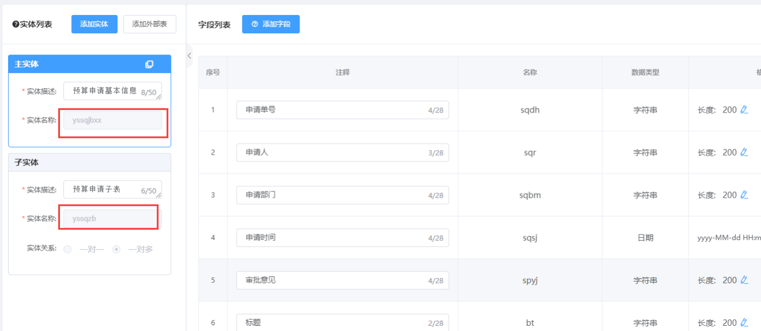Edit length pencil icon for 审批意见 row
761x331 pixels.
(744, 280)
